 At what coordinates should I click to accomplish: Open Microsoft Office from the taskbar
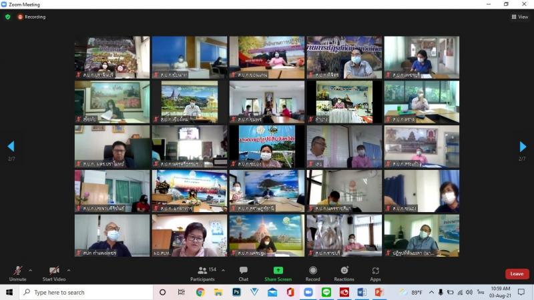tap(290, 292)
